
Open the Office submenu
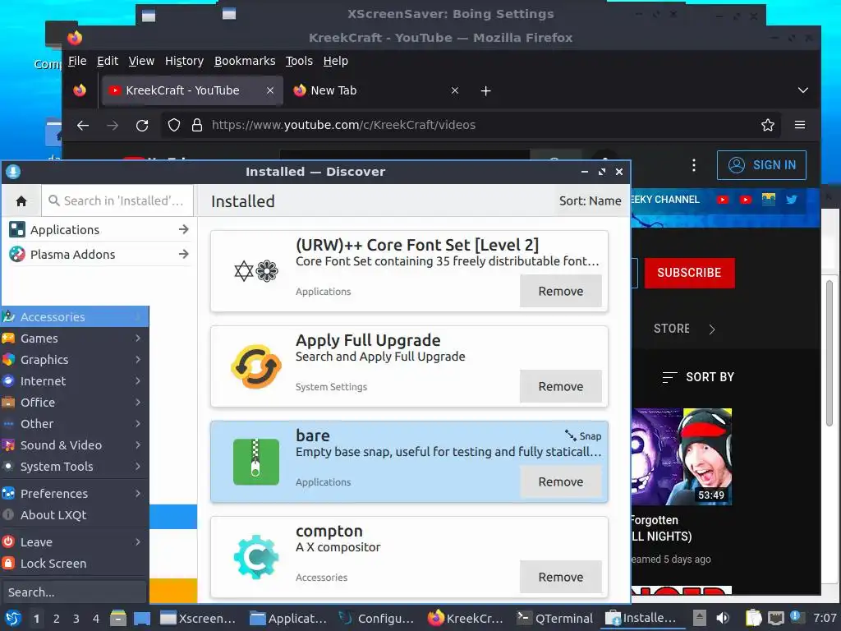(75, 403)
